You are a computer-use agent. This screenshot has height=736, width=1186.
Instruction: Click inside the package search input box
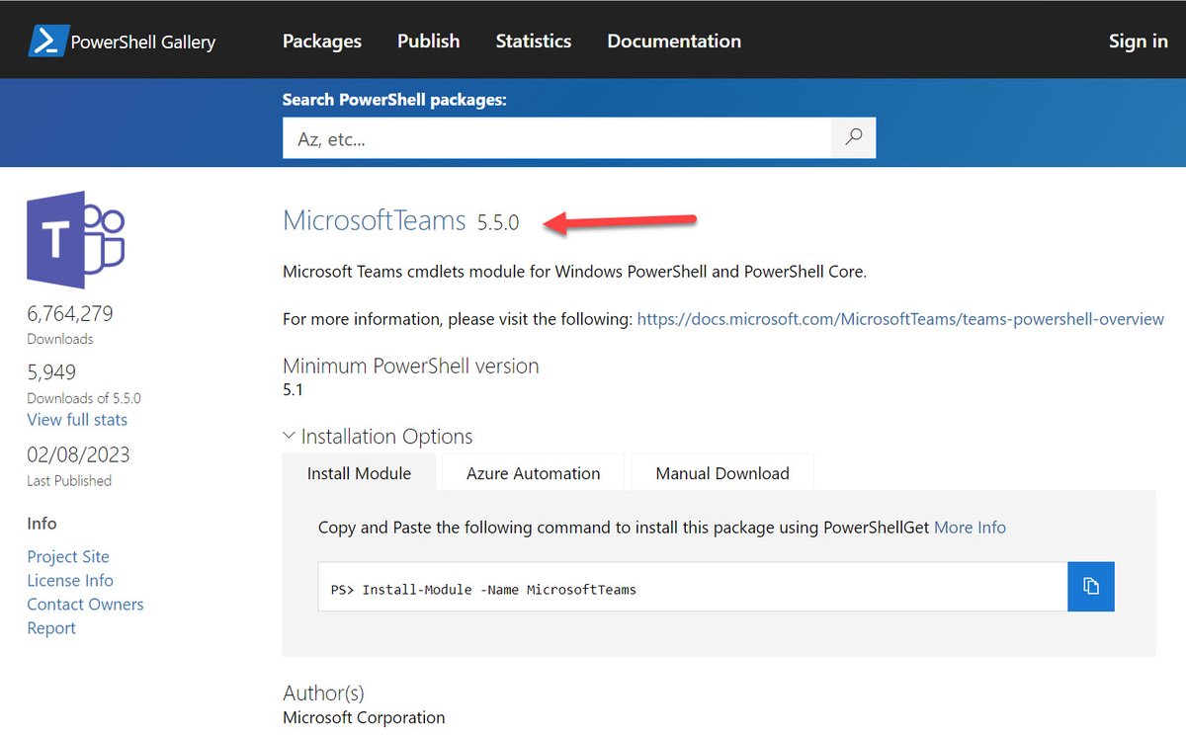click(553, 137)
